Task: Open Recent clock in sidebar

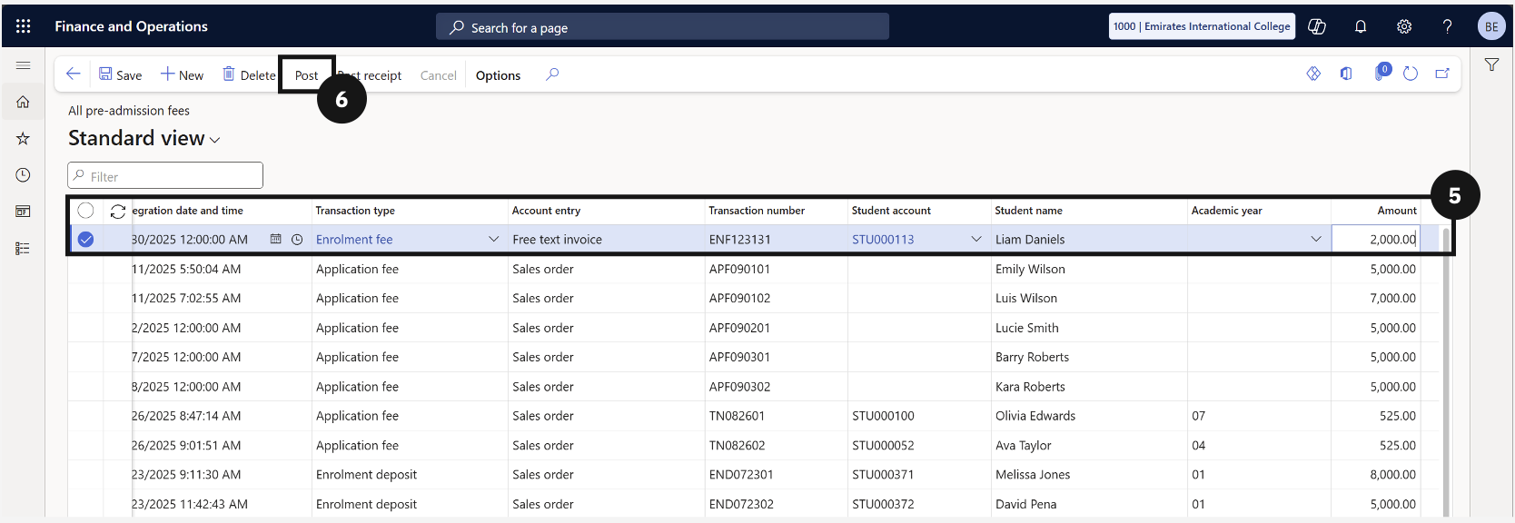Action: pyautogui.click(x=24, y=175)
